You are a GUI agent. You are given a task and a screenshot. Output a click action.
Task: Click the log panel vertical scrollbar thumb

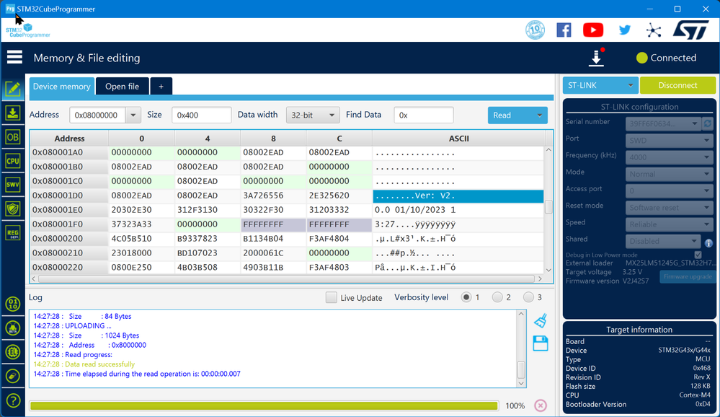click(x=520, y=369)
